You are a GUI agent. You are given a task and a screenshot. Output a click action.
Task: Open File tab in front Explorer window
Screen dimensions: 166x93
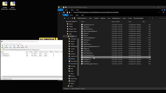point(66,15)
